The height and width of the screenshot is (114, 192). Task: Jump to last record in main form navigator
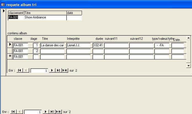52,112
